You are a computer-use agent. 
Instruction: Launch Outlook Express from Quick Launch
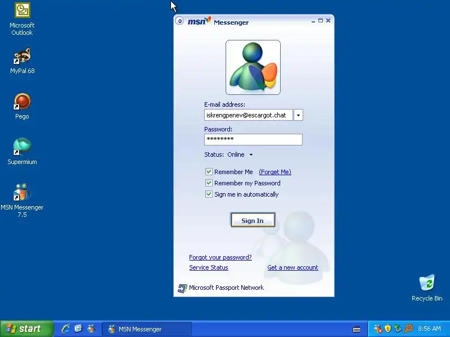pos(78,329)
